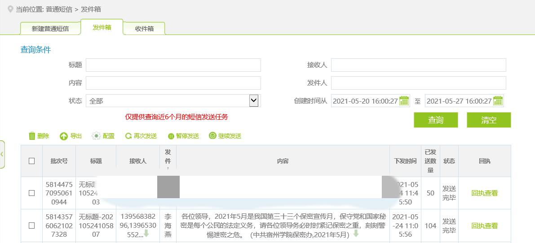Open 回执查看 link for 李海燕's message

484,226
